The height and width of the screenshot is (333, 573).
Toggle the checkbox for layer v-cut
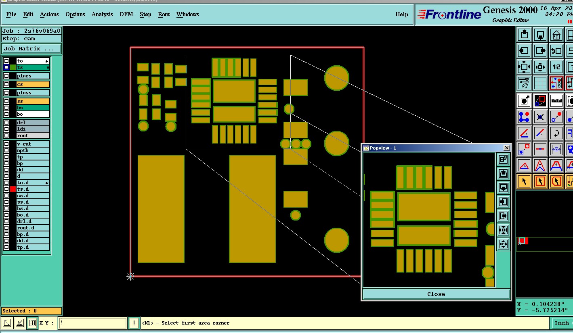[x=6, y=144]
